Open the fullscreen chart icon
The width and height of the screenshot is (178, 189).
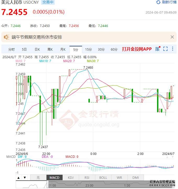[x=165, y=49]
